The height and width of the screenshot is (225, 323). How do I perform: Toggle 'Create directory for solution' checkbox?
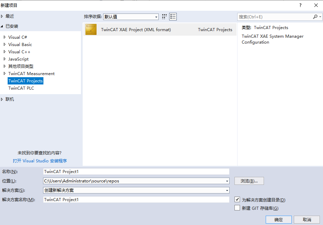pyautogui.click(x=237, y=199)
